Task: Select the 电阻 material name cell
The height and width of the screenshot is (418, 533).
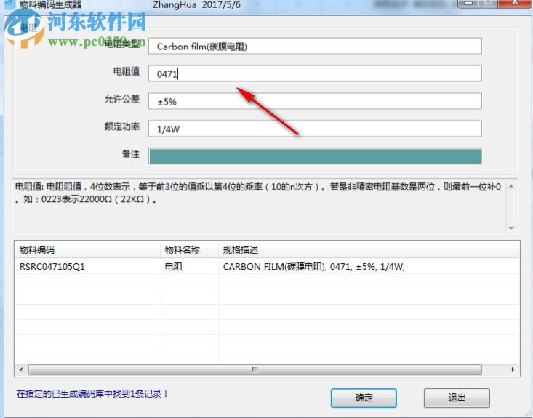Action: click(x=189, y=267)
